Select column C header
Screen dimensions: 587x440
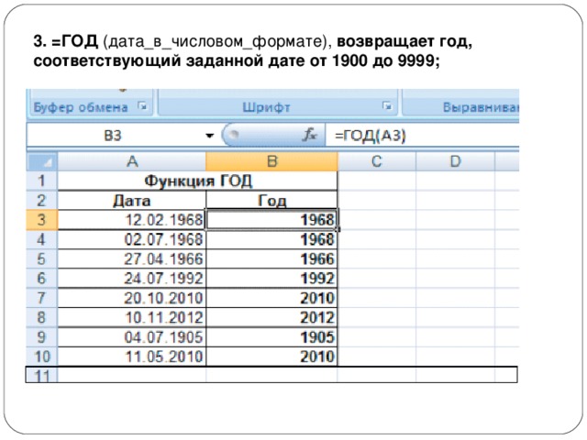pyautogui.click(x=377, y=161)
